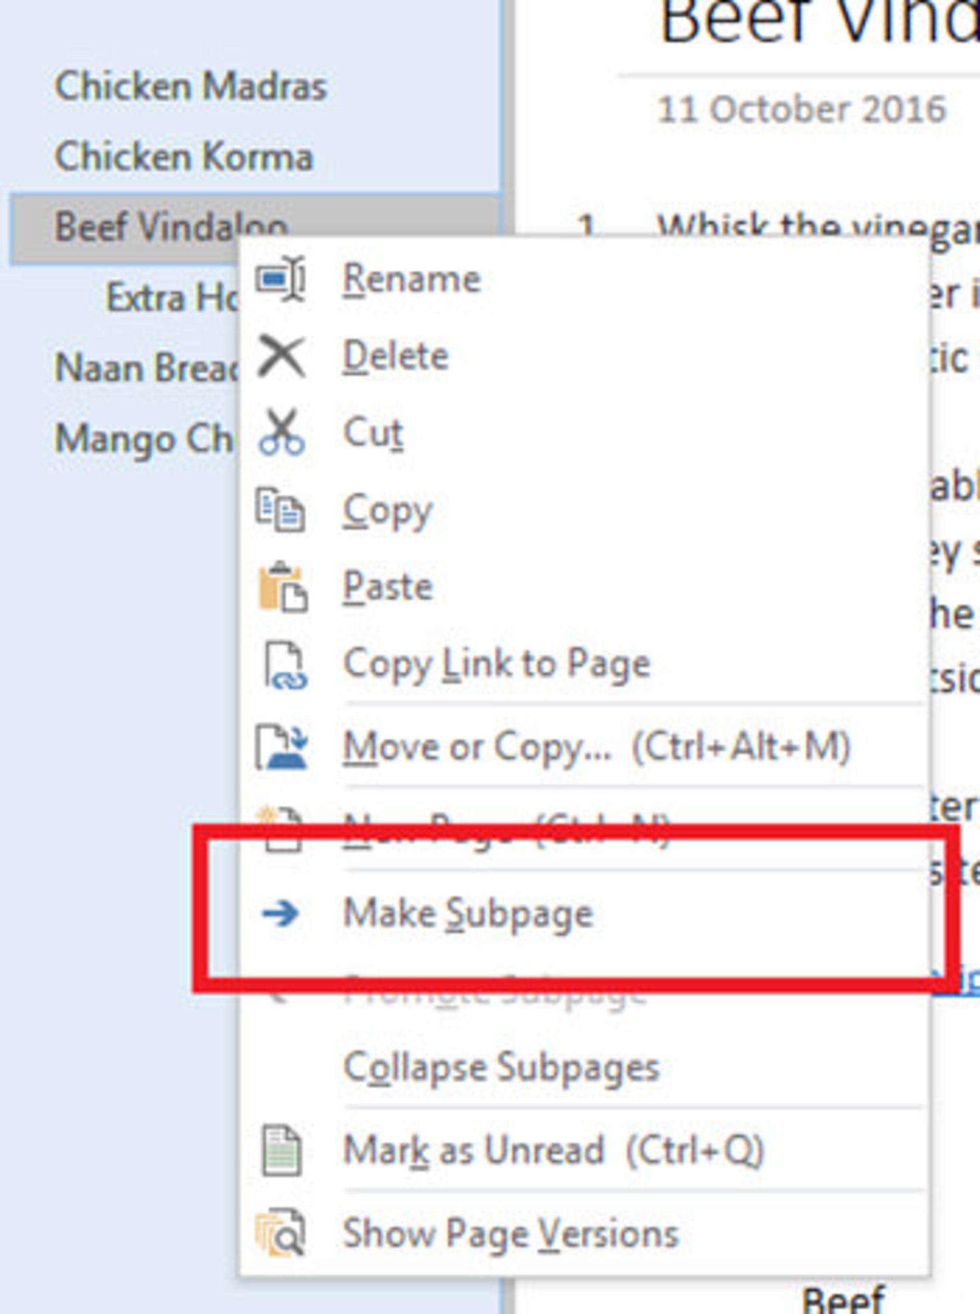Viewport: 980px width, 1314px height.
Task: Click the Show Page Versions icon
Action: coord(281,1234)
